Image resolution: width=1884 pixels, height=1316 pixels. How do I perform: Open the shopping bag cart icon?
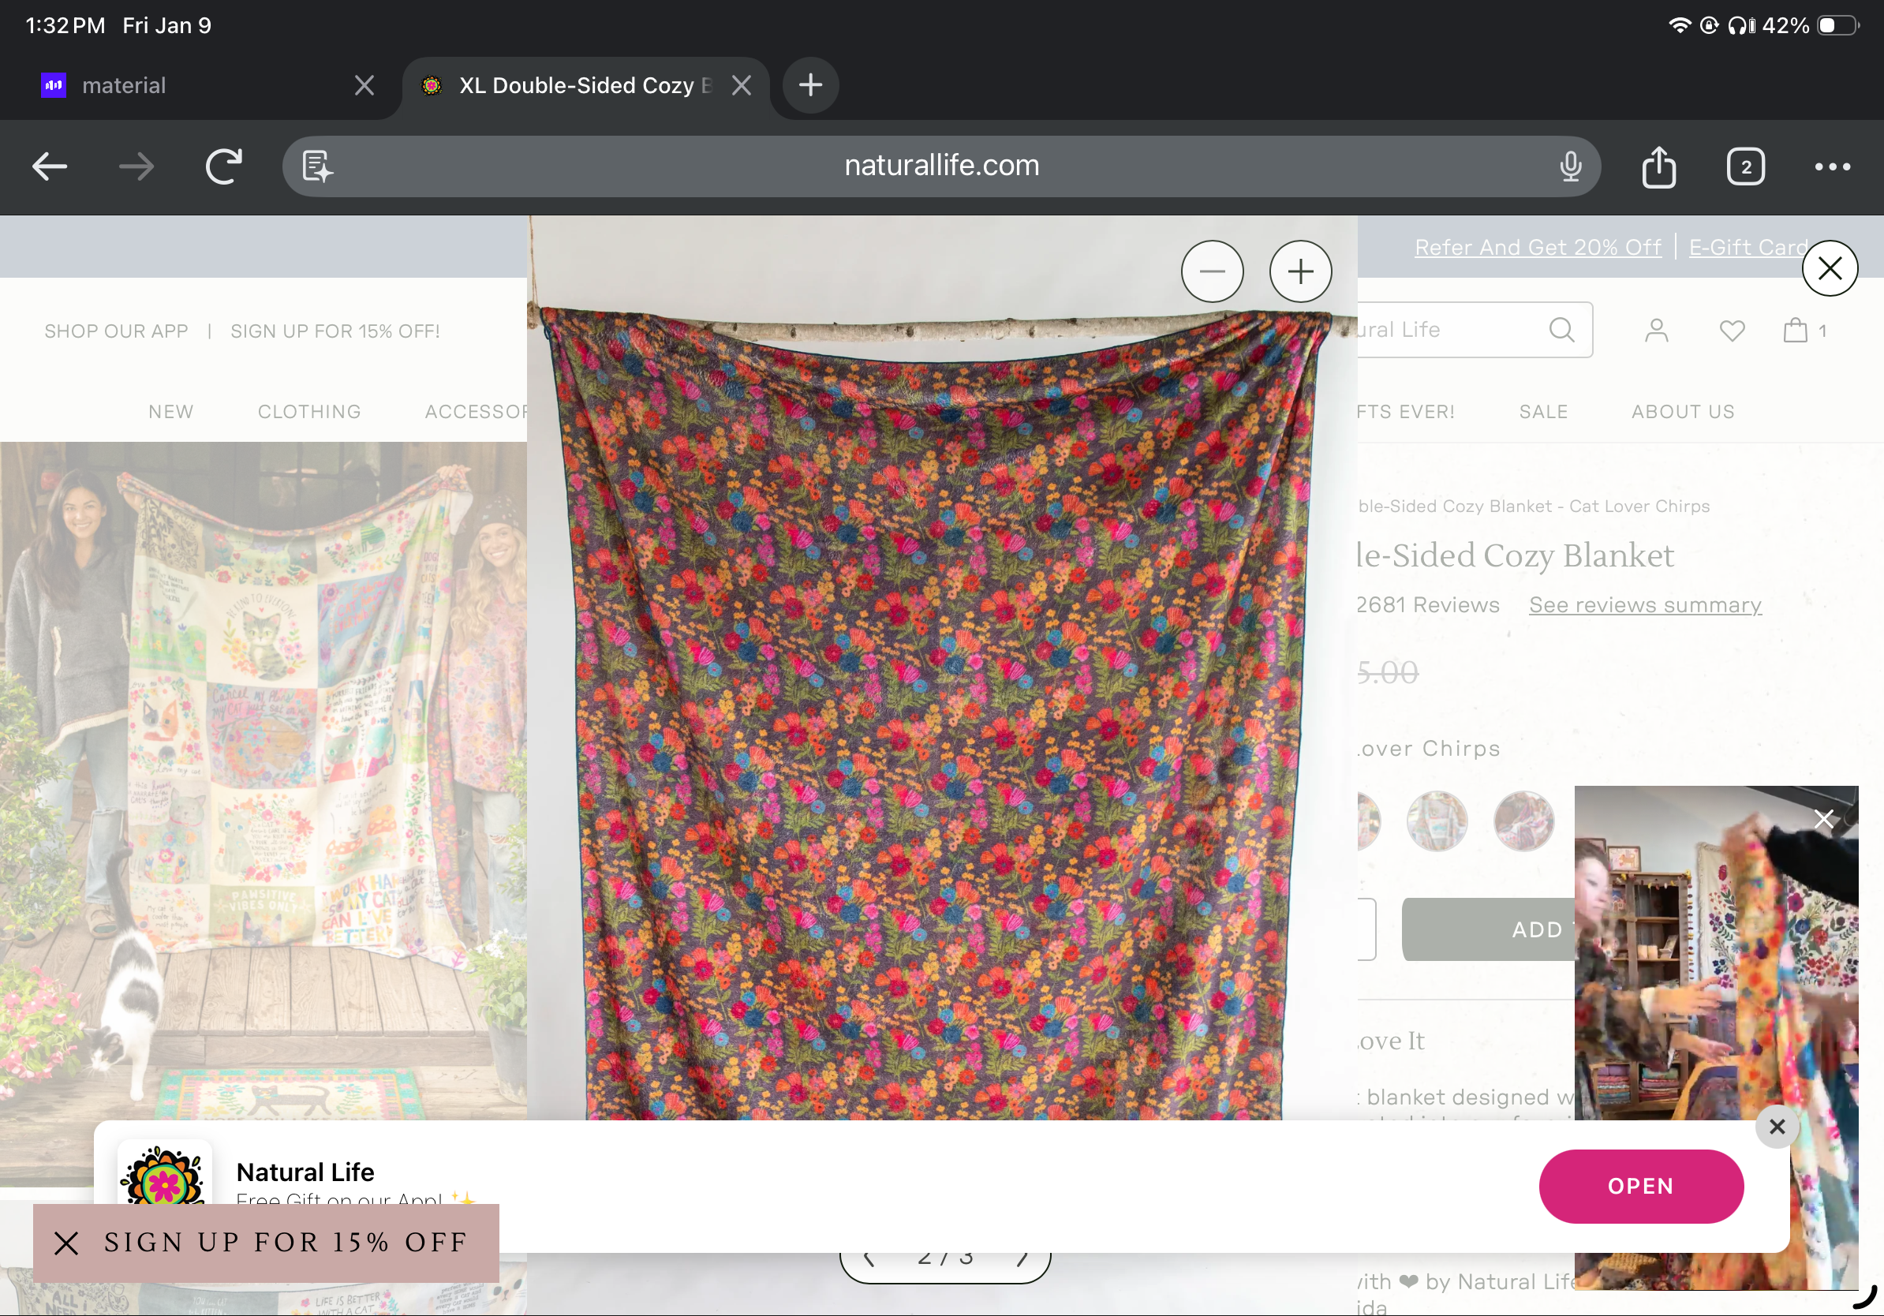(x=1795, y=331)
